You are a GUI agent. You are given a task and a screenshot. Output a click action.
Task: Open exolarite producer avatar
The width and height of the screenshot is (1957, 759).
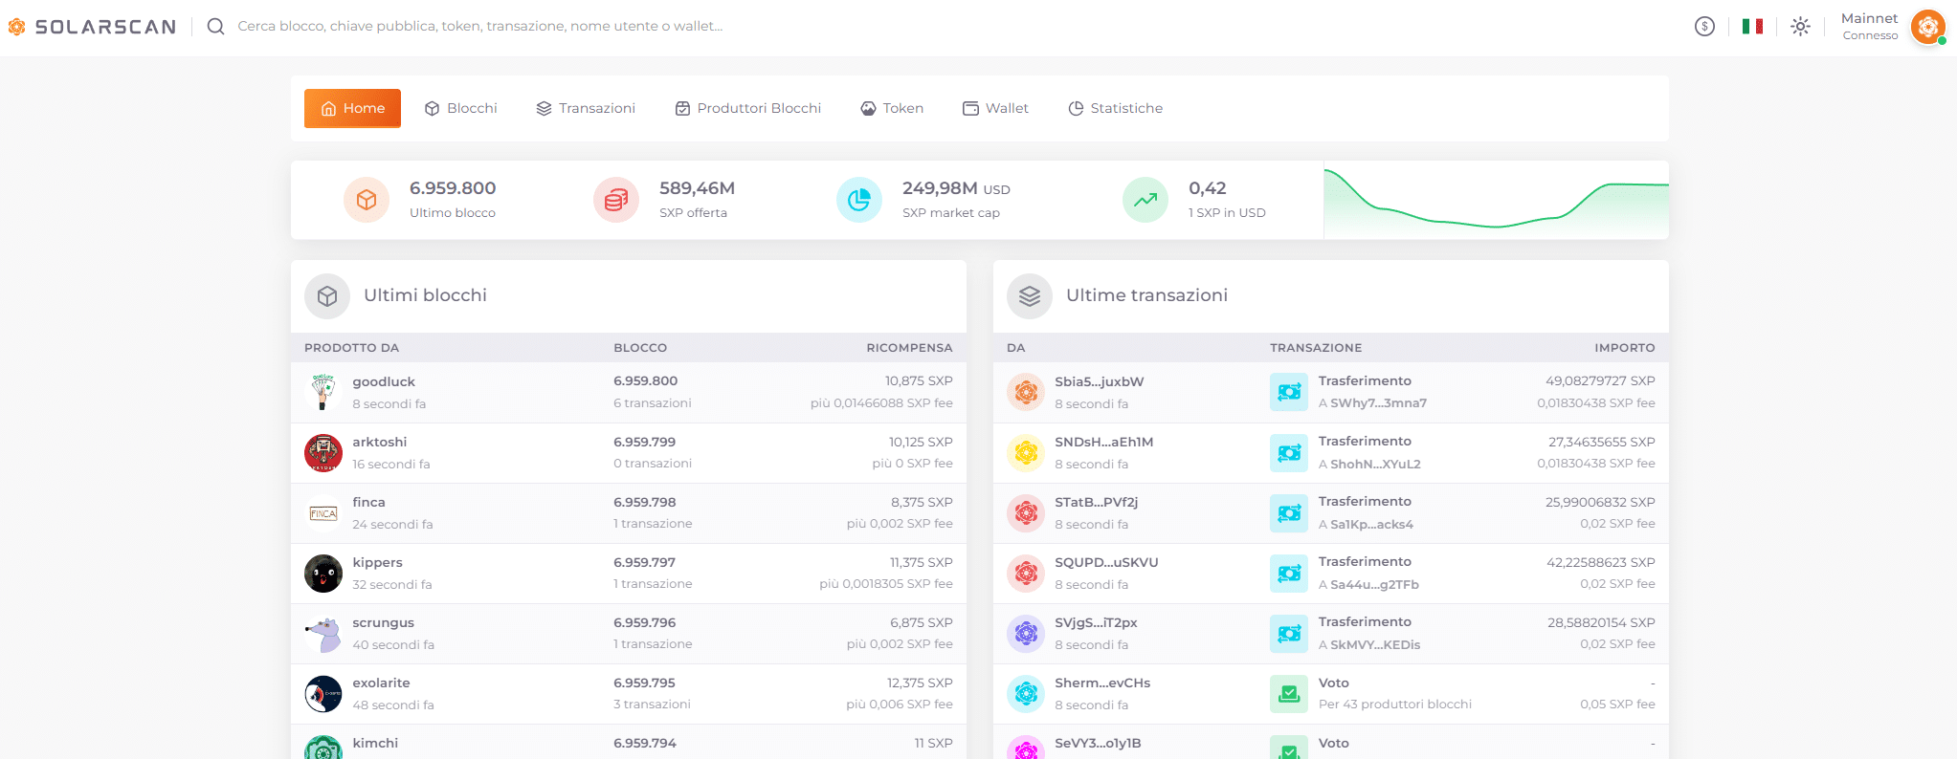[x=323, y=694]
